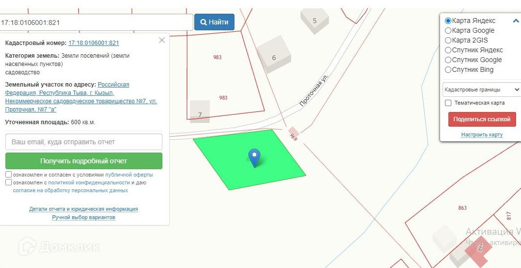
Task: Open the Кадастровые границы dropdown
Action: pos(481,90)
